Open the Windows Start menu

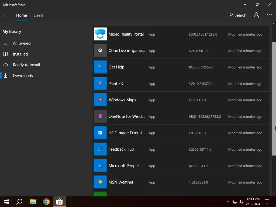(x=6, y=202)
